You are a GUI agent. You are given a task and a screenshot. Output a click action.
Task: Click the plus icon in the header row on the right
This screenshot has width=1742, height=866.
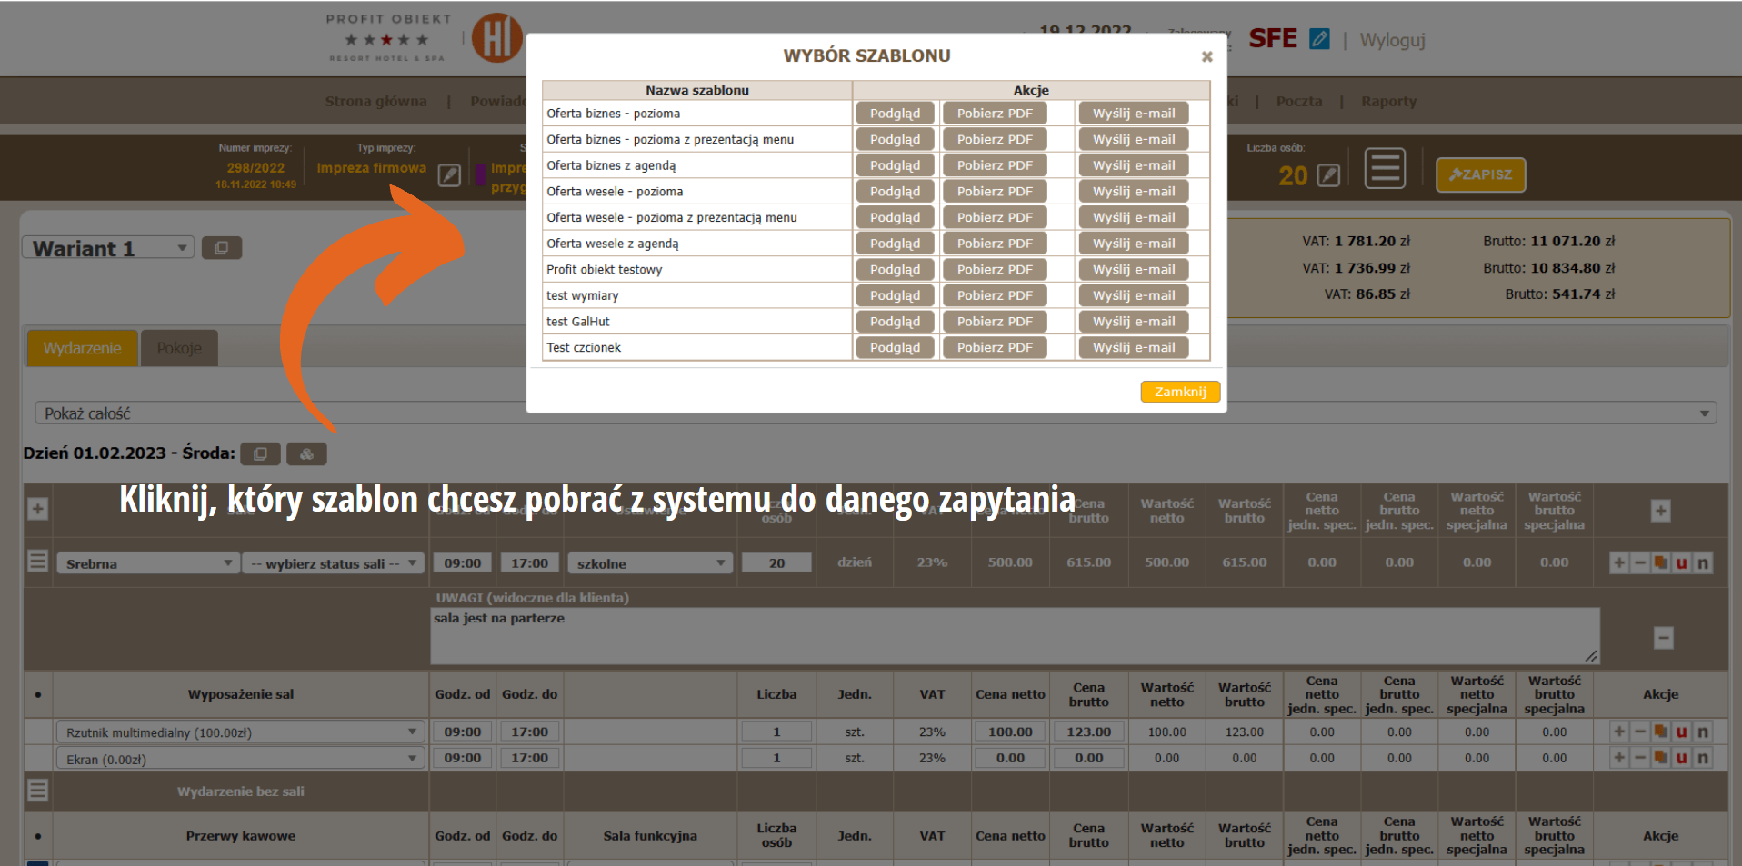point(1660,511)
